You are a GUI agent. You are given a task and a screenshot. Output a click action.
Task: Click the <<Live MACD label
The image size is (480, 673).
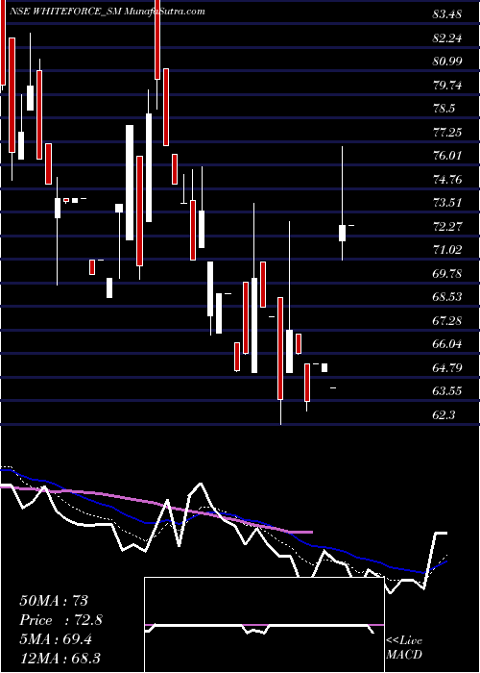pyautogui.click(x=404, y=648)
